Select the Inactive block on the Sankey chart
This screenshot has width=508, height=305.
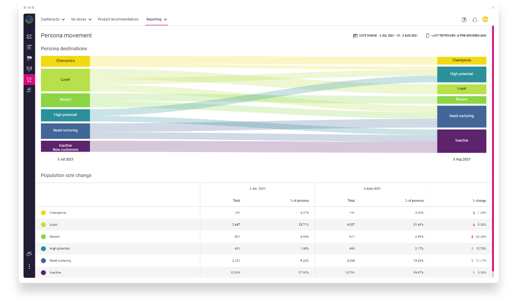pyautogui.click(x=461, y=140)
